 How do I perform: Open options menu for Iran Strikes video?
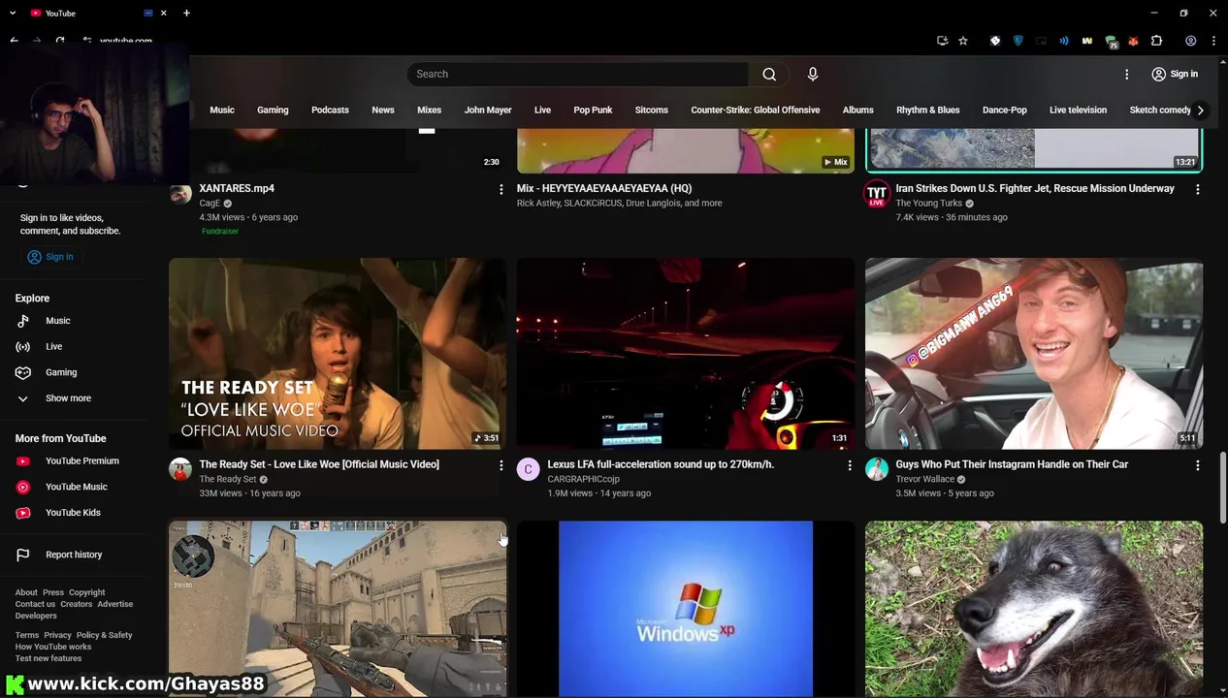tap(1197, 189)
